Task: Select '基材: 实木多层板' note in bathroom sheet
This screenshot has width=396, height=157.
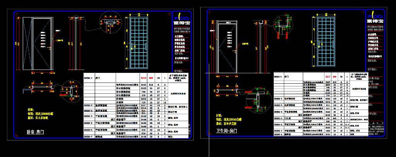Action: (226, 123)
